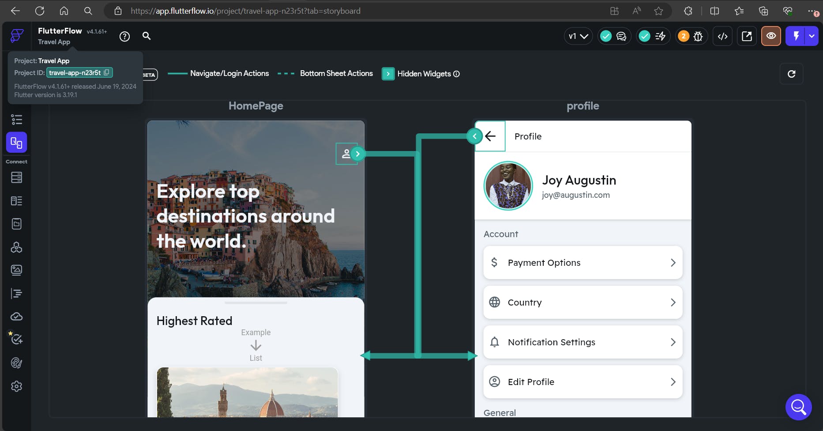Click the Account section label
The width and height of the screenshot is (823, 431).
501,234
